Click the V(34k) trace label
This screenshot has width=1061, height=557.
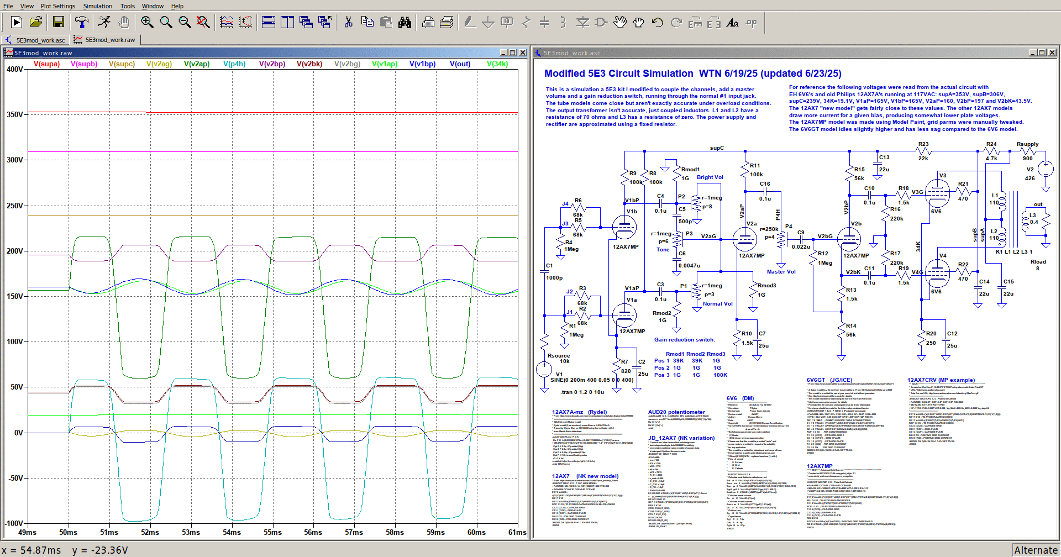[x=497, y=64]
